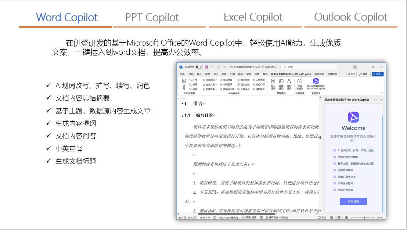Switch to the 引用 References ribbon tab

232,74
